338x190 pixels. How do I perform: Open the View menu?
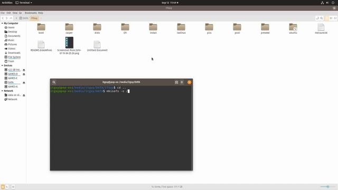(15, 13)
